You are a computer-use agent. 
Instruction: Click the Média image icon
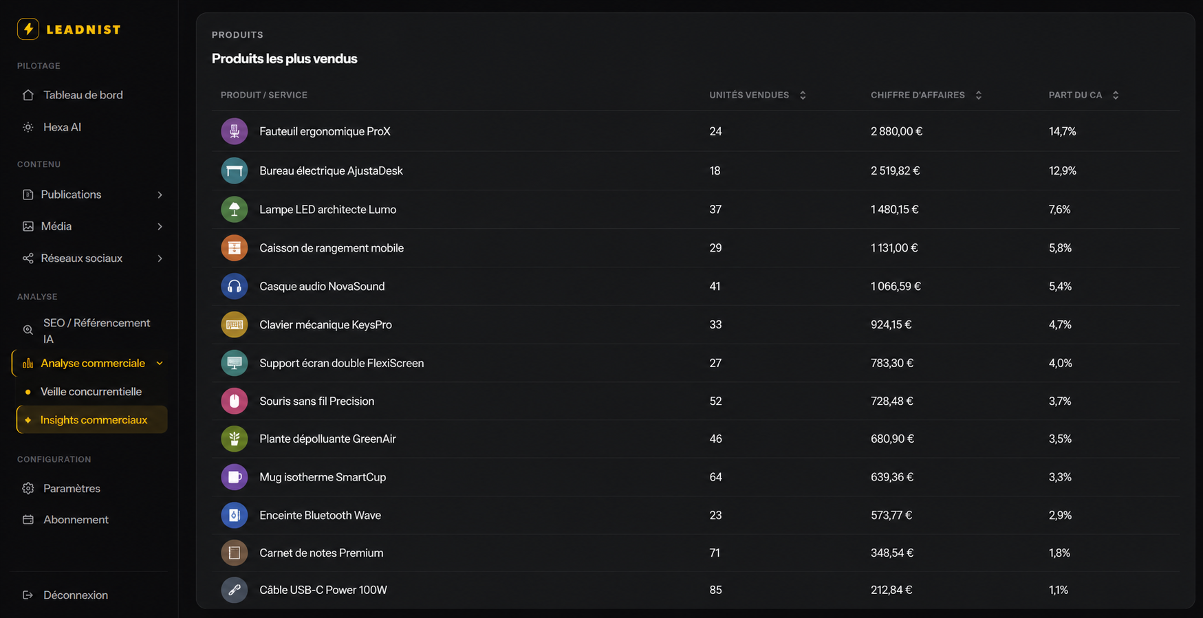28,226
